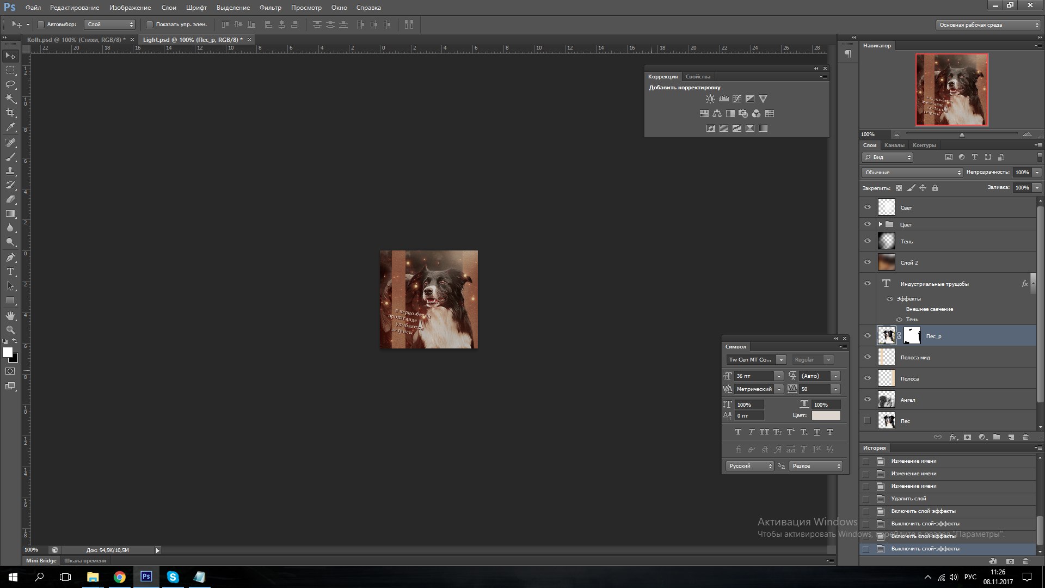The height and width of the screenshot is (588, 1045).
Task: Open the Русский language dropdown
Action: click(749, 466)
